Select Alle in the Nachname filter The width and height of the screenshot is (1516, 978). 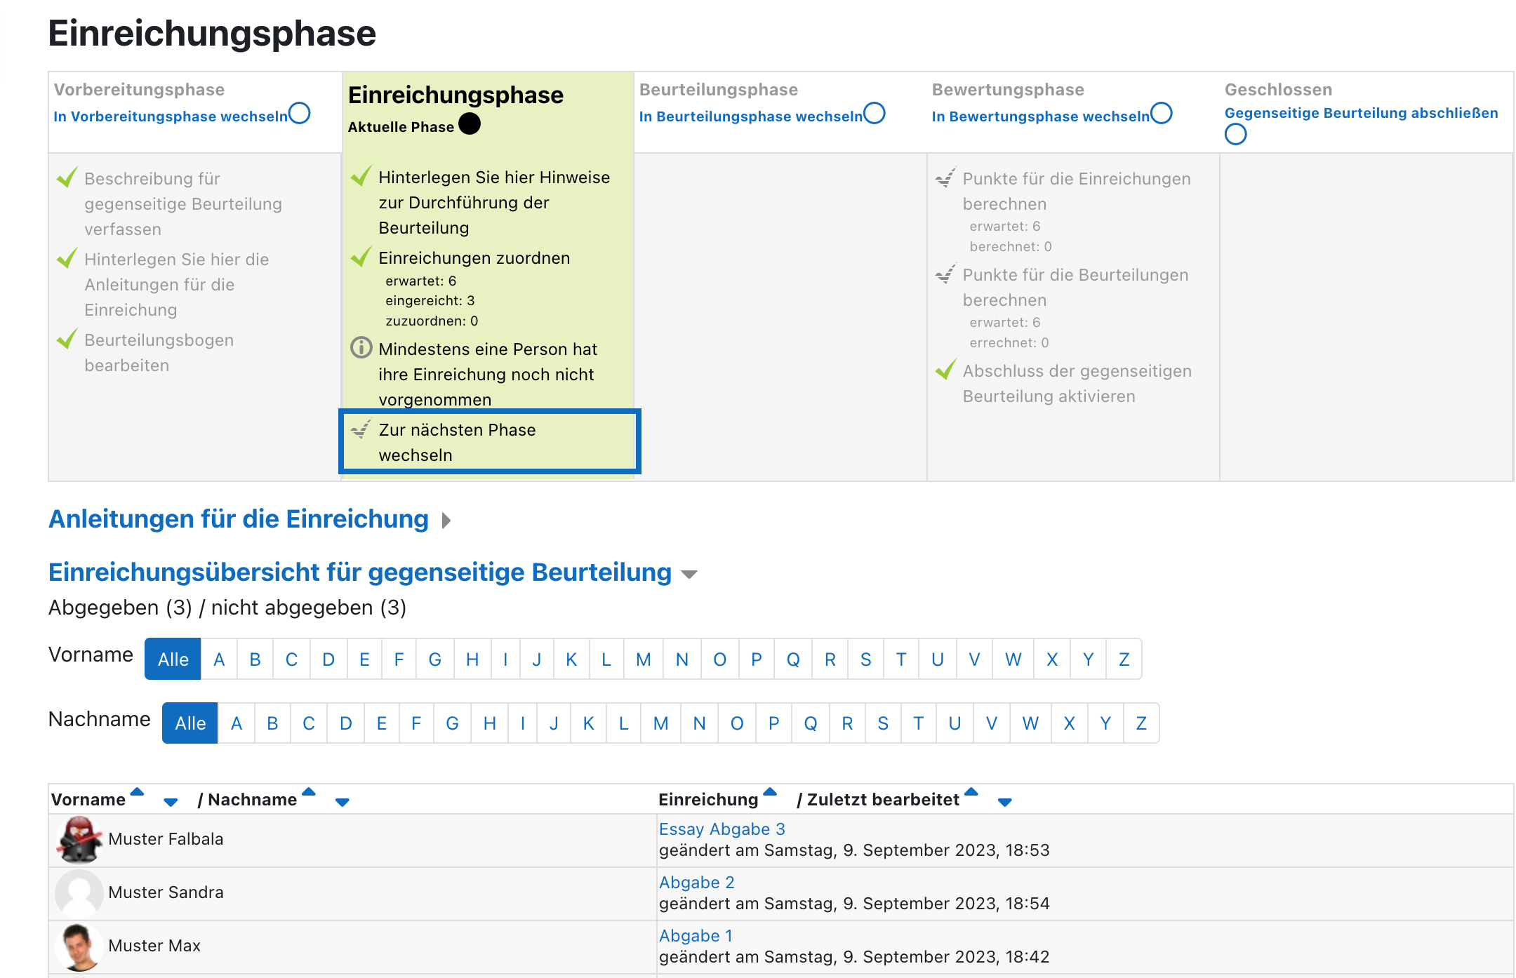(190, 723)
